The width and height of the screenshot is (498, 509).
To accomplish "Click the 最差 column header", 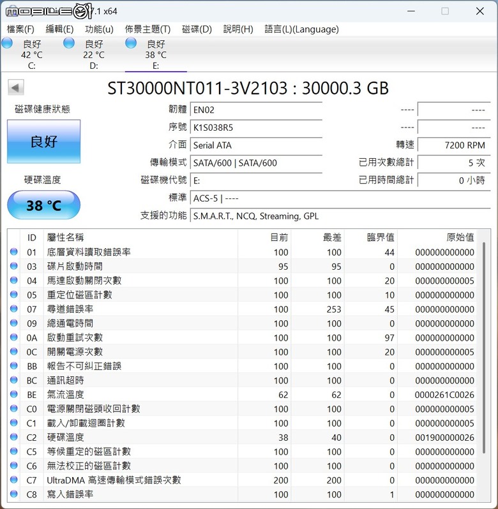I will point(318,238).
